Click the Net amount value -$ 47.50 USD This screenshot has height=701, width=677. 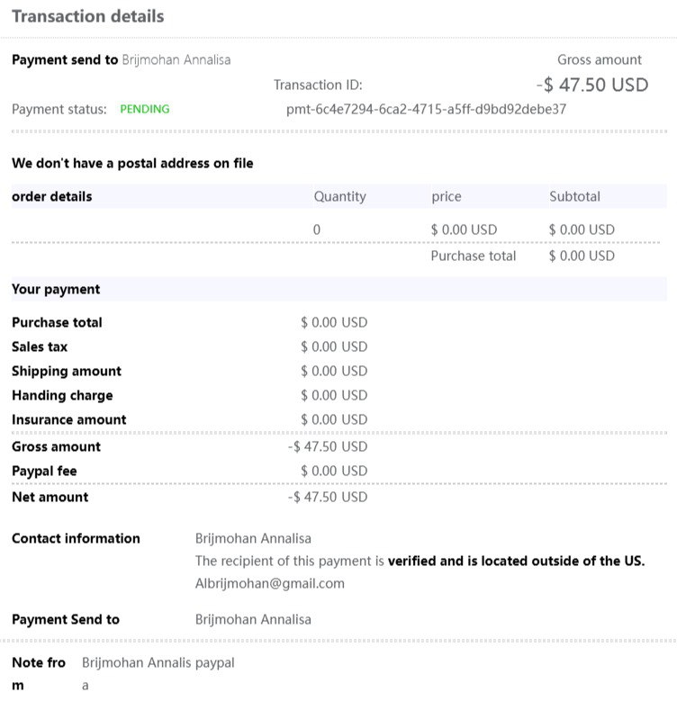click(328, 497)
